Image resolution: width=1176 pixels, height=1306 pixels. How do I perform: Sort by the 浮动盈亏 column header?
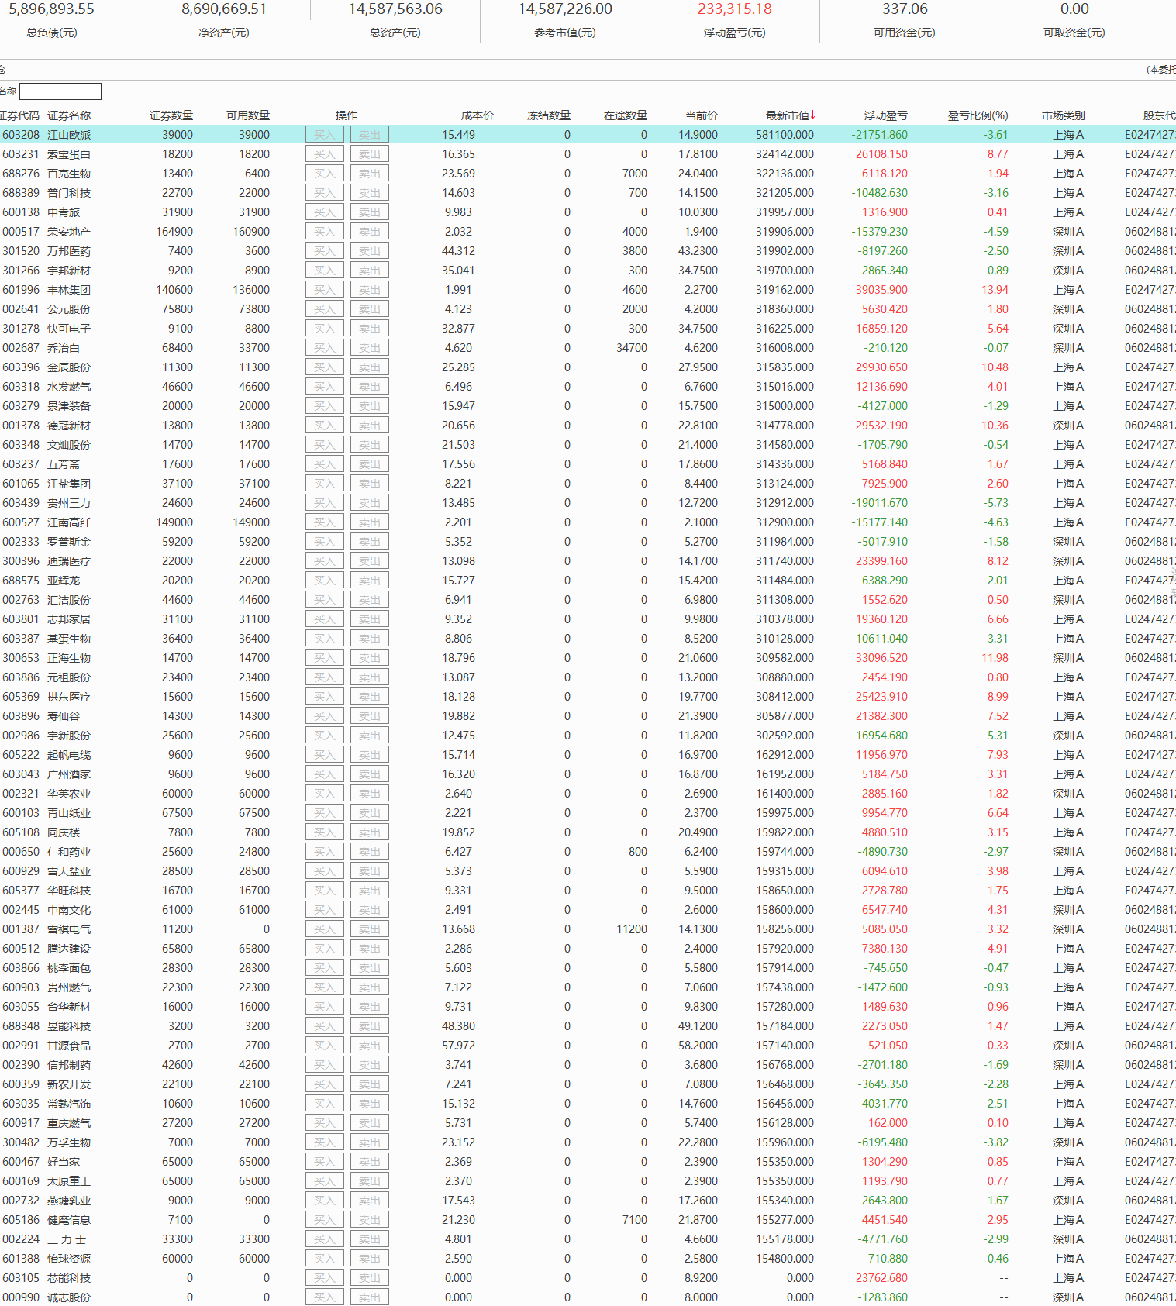(886, 115)
